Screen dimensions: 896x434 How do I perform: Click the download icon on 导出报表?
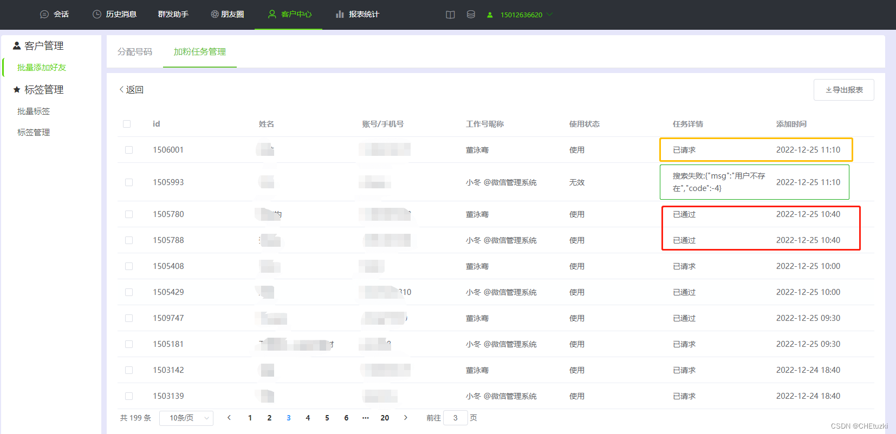pyautogui.click(x=828, y=90)
